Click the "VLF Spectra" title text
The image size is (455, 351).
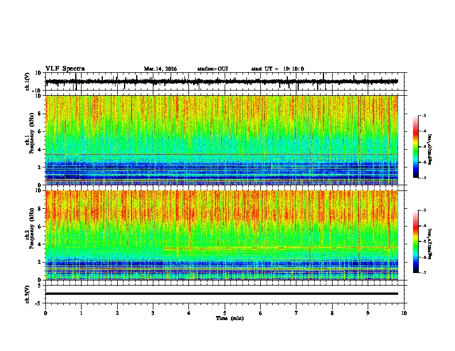(65, 69)
